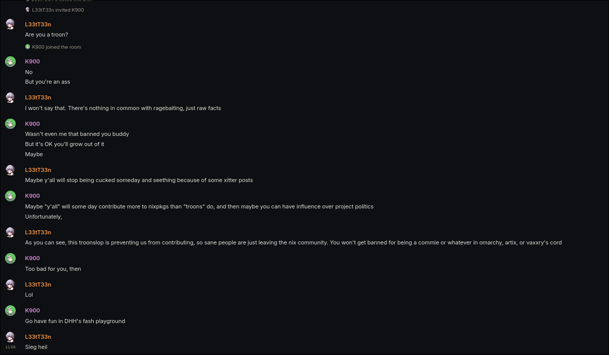Click the "But it's OK you'll grow out of it" message

[65, 144]
